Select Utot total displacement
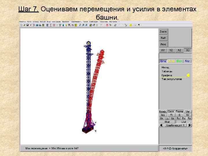The width and height of the screenshot is (208, 156). [184, 122]
